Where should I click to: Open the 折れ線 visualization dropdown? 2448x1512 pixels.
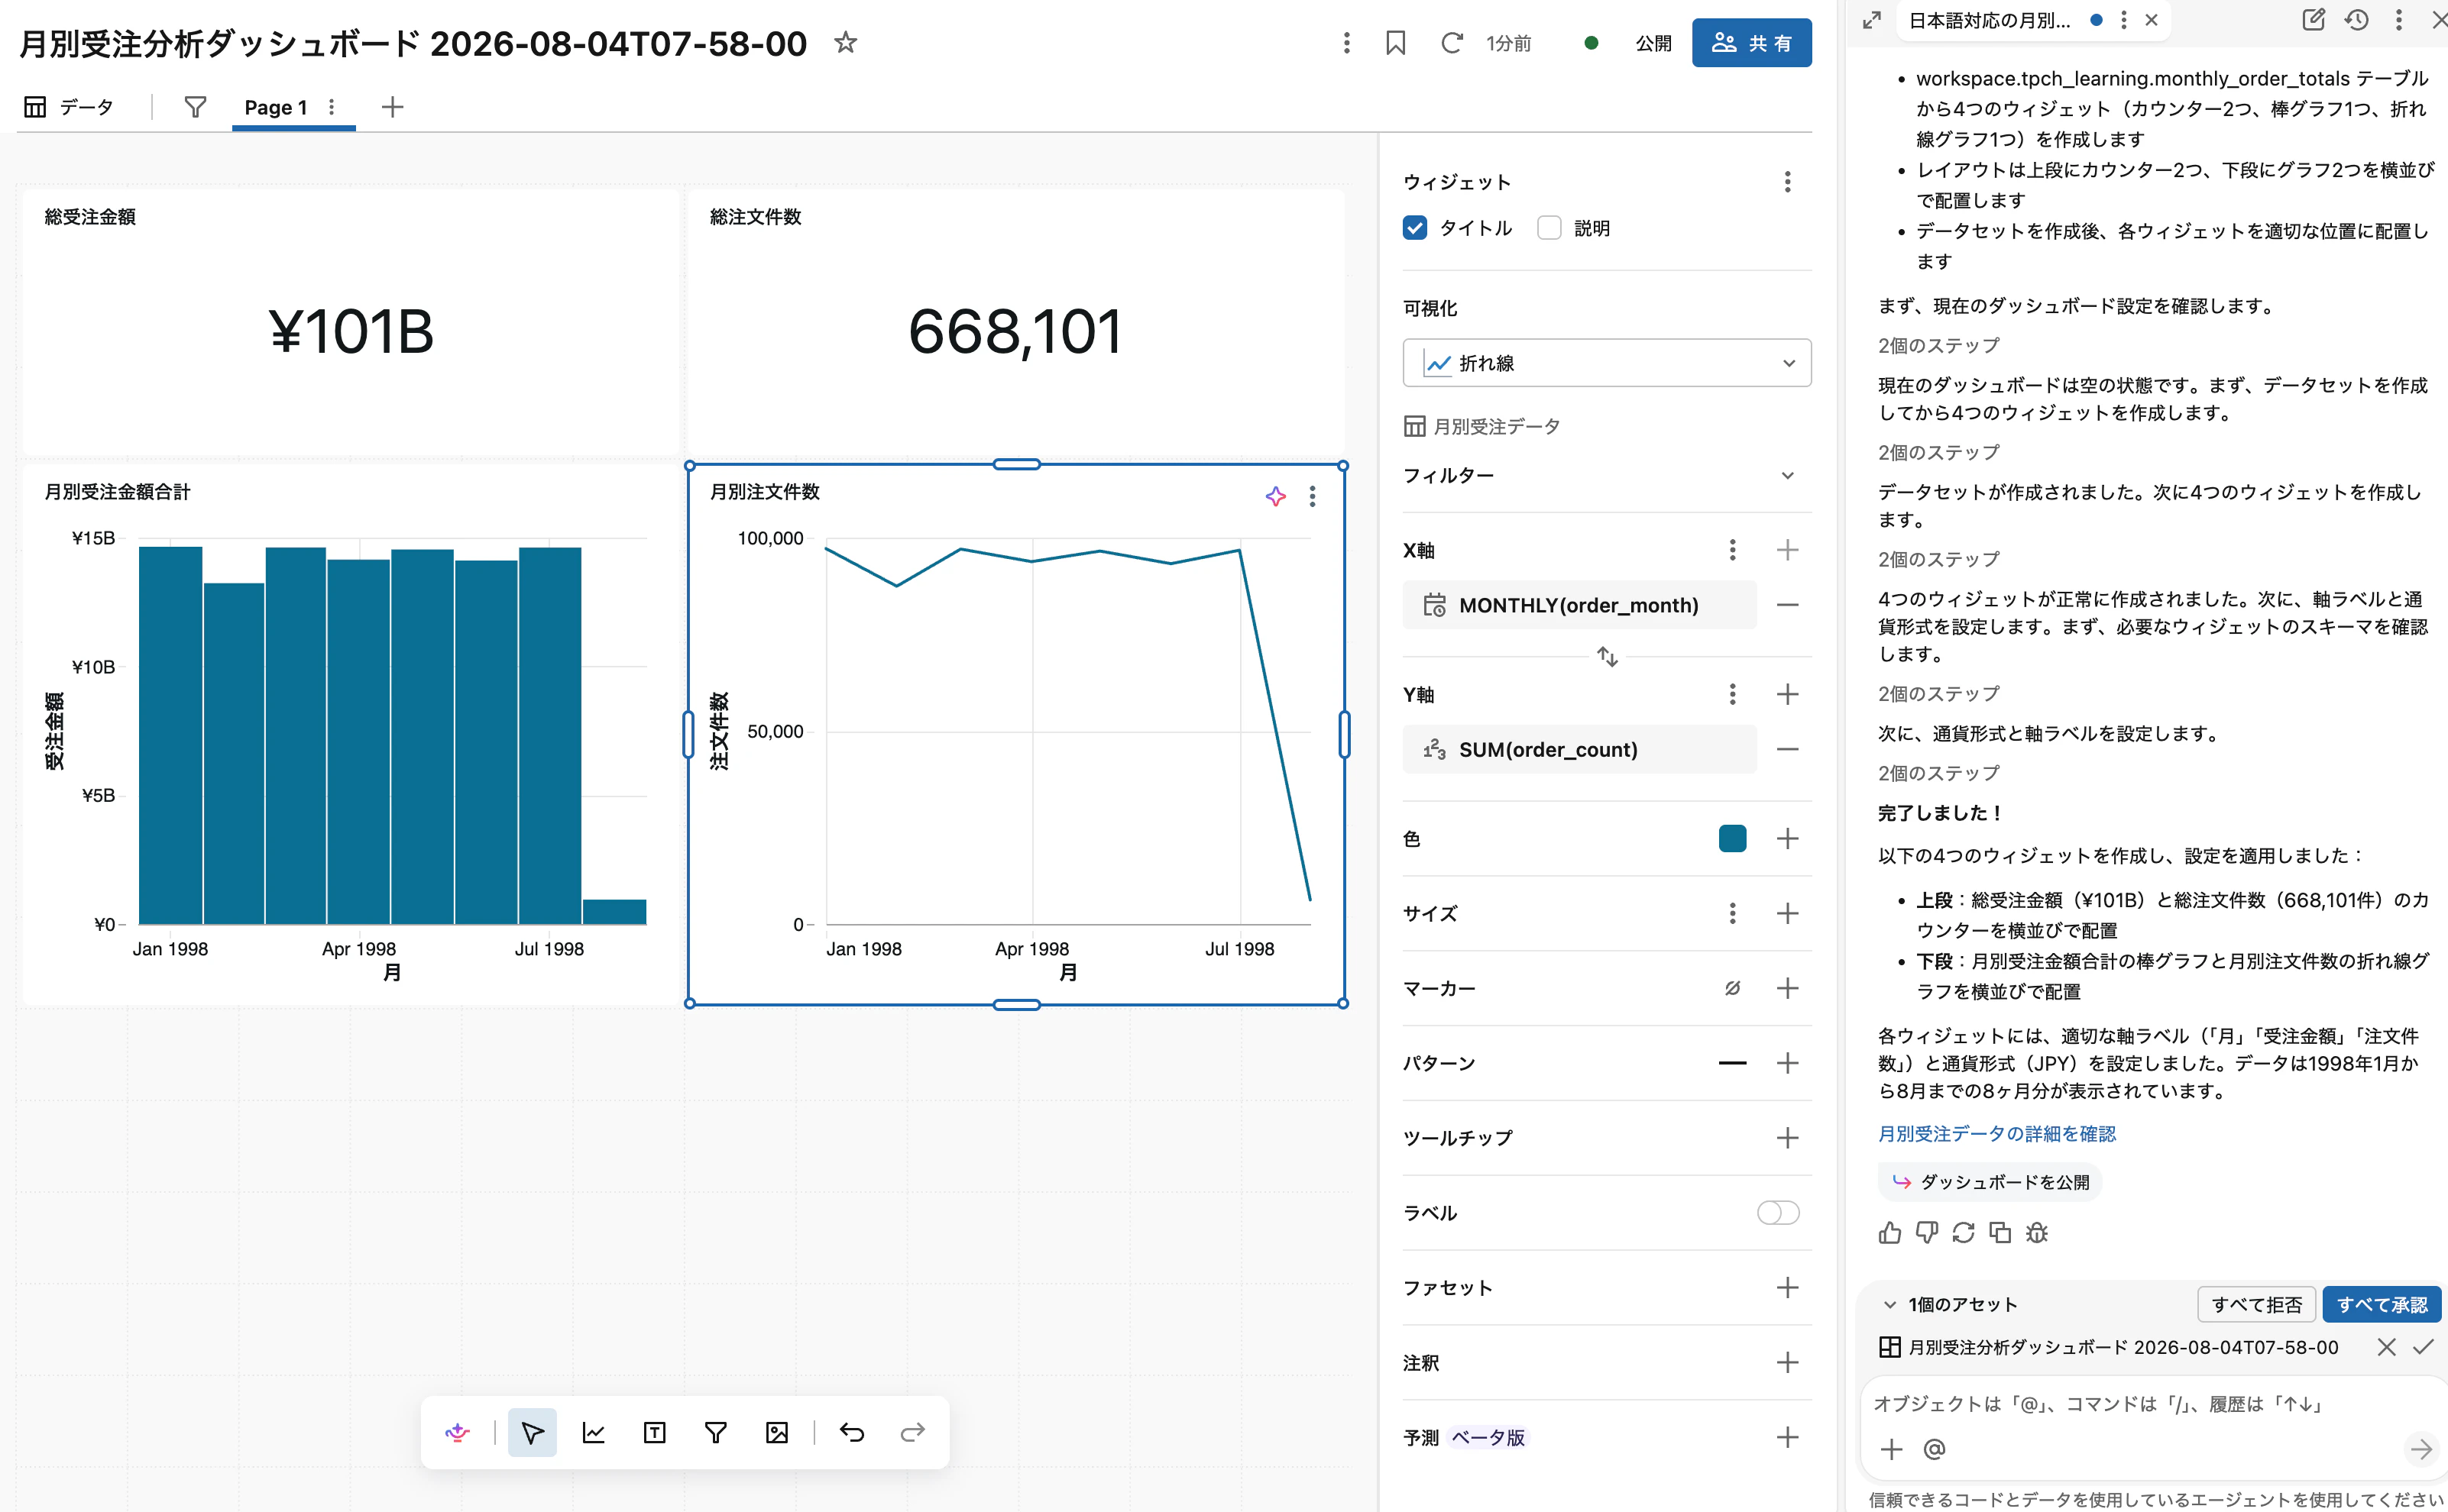click(1607, 363)
